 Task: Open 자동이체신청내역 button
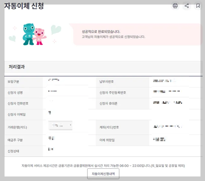click(103, 174)
